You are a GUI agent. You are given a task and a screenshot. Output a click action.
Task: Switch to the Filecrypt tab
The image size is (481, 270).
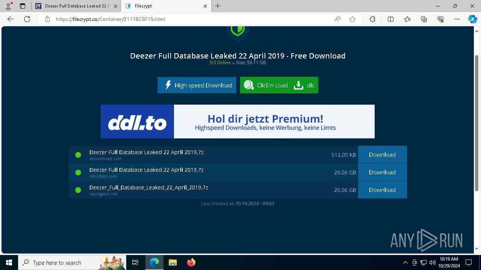click(x=166, y=6)
